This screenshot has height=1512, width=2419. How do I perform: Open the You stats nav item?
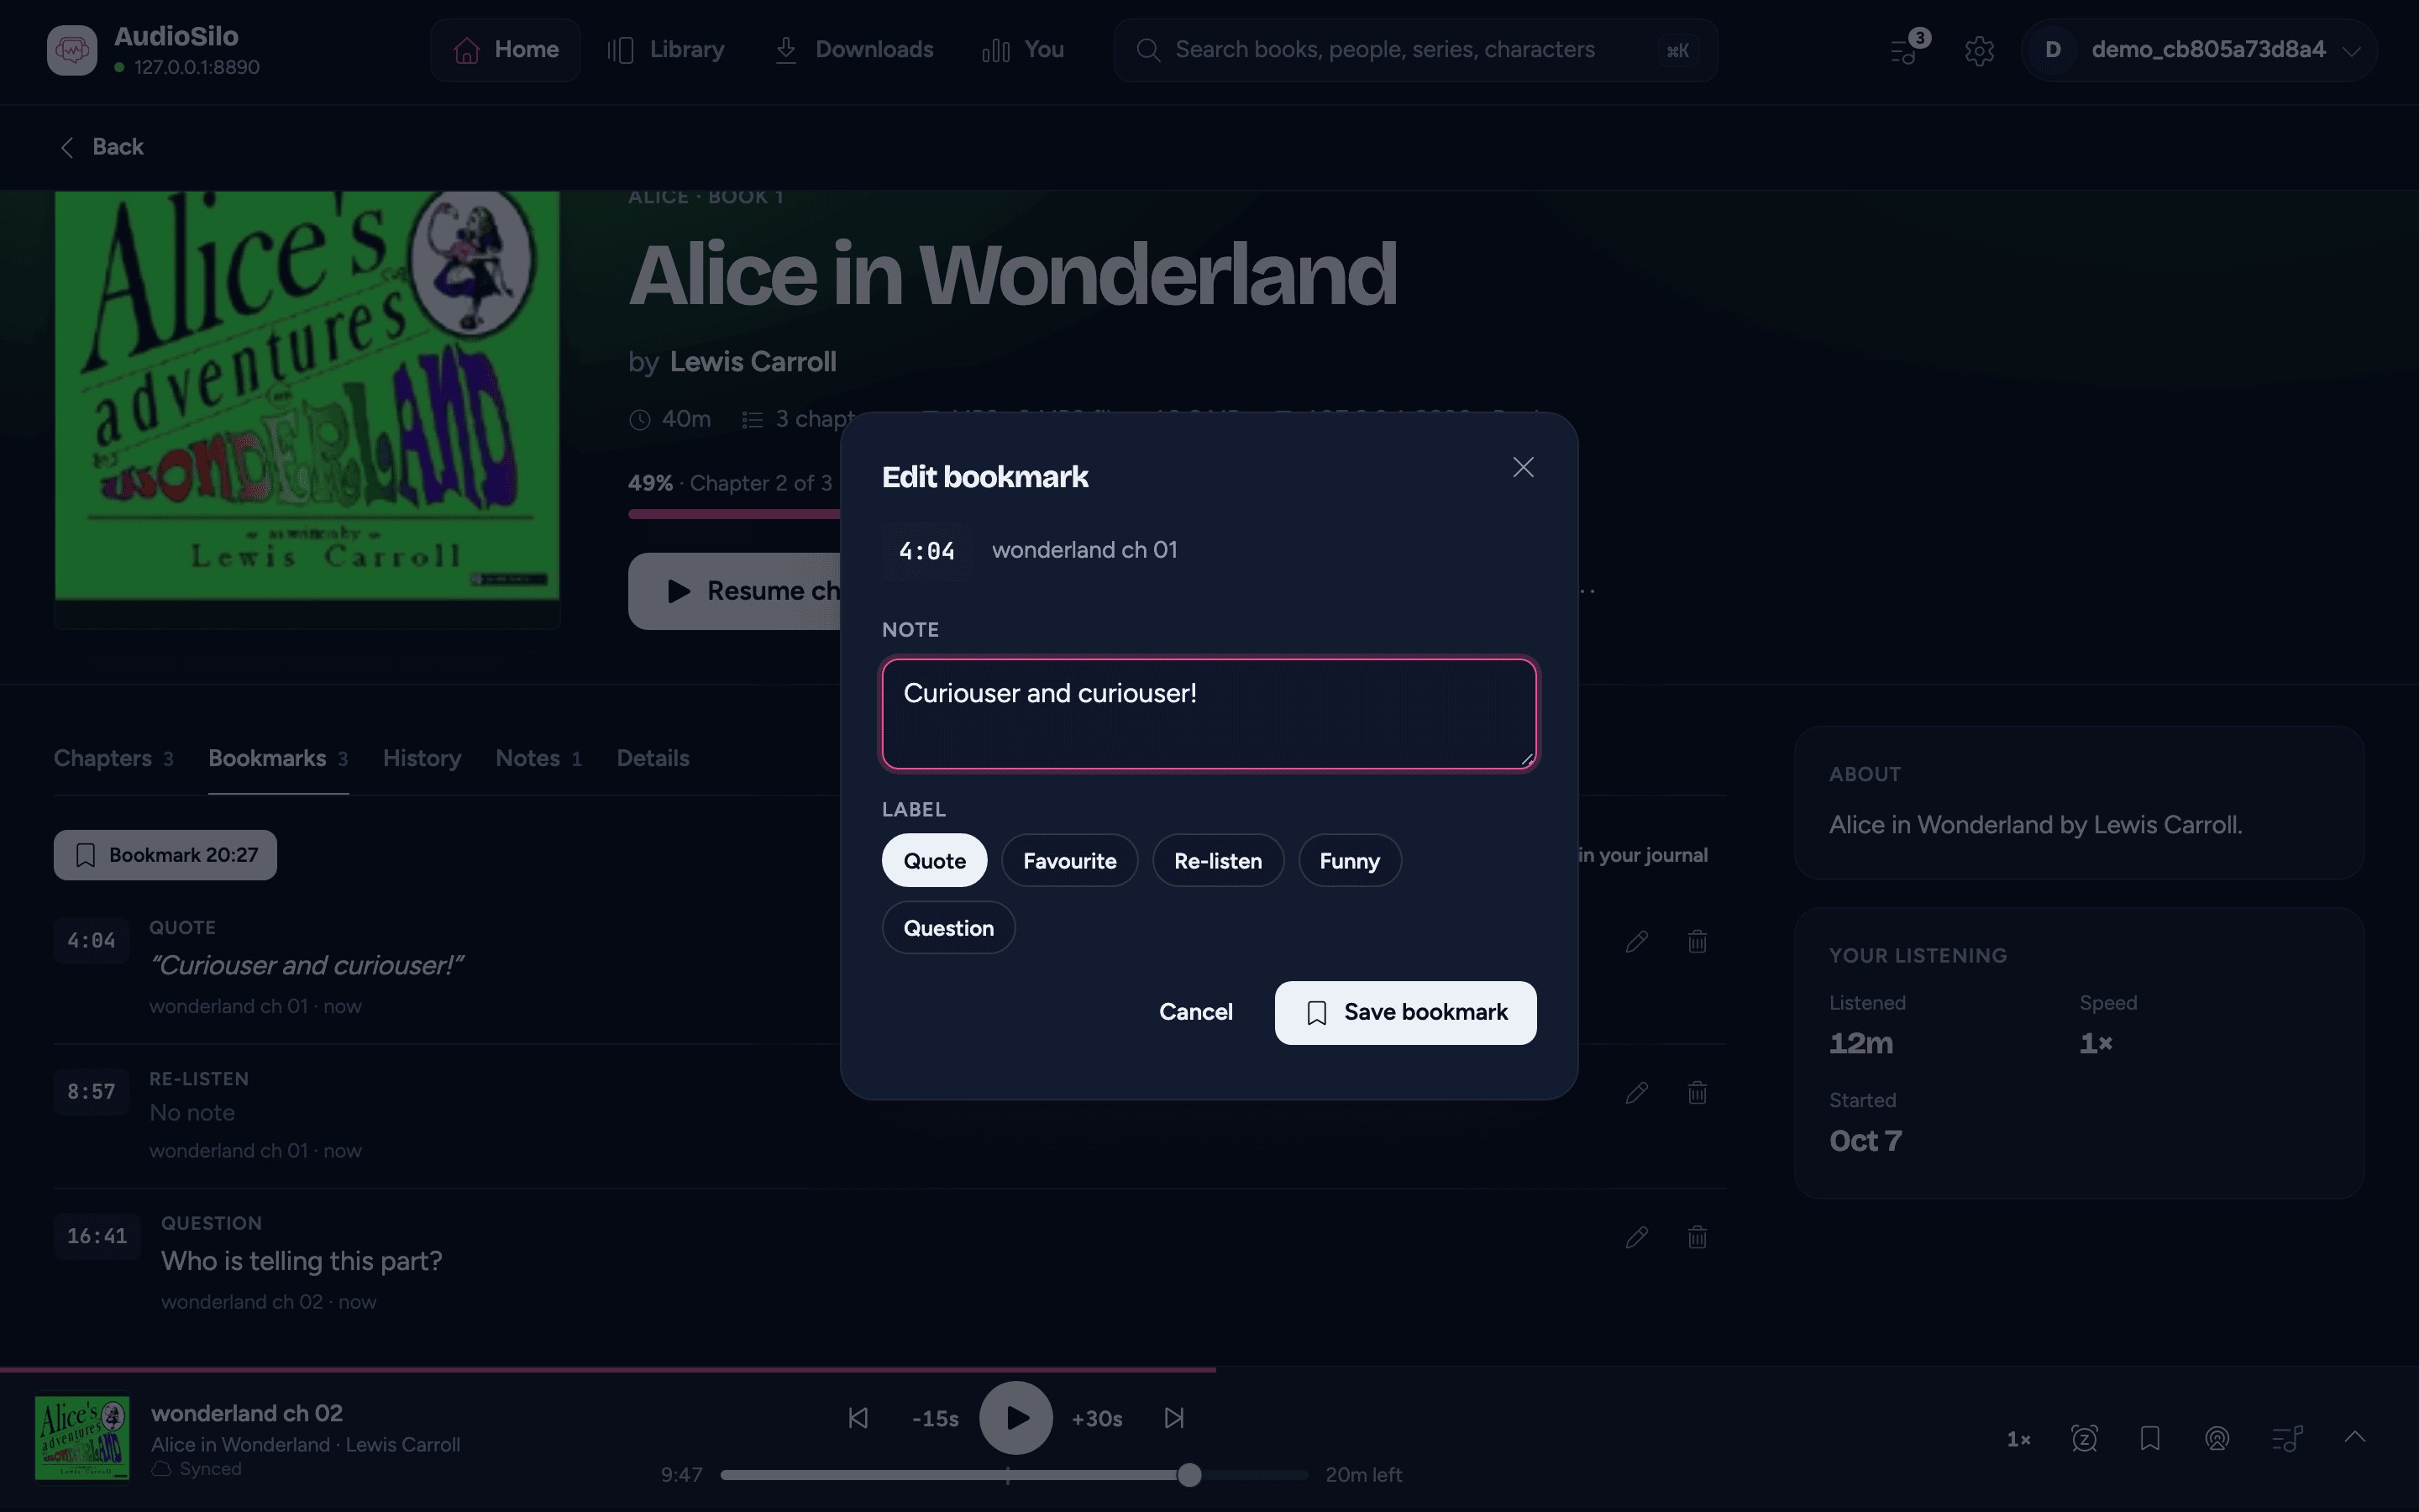point(1022,50)
